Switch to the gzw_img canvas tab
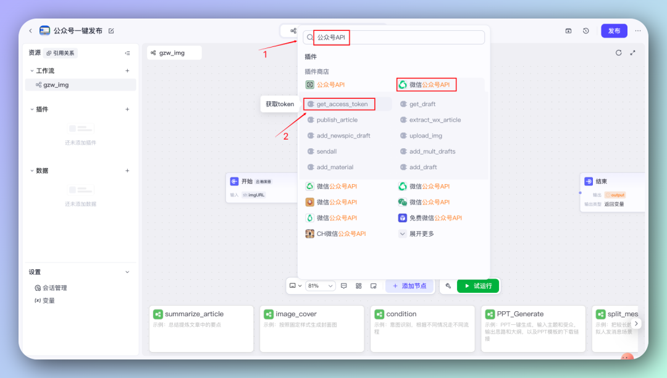The width and height of the screenshot is (667, 378). click(174, 52)
